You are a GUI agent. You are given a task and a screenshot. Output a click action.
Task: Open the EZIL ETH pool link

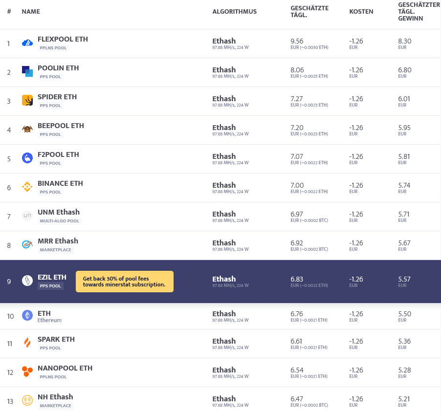pos(52,277)
